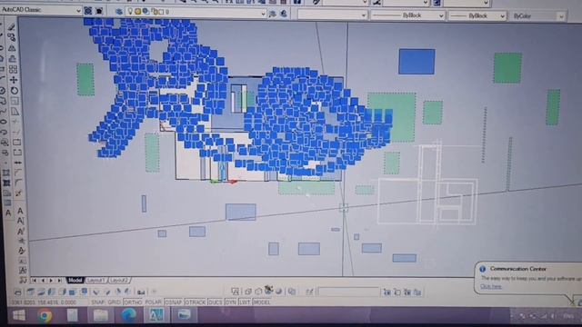The height and width of the screenshot is (327, 582).
Task: Toggle OTRACK in status bar
Action: point(196,302)
